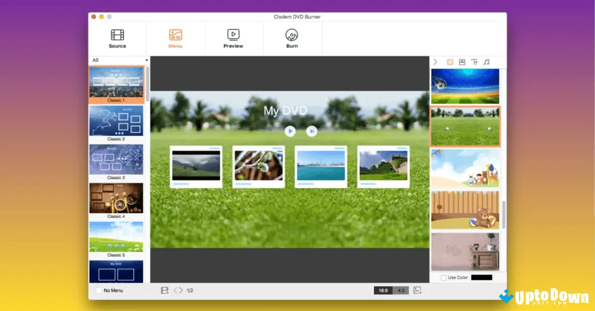Click the add background image icon
Viewport: 595px width, 311px height.
(x=417, y=290)
